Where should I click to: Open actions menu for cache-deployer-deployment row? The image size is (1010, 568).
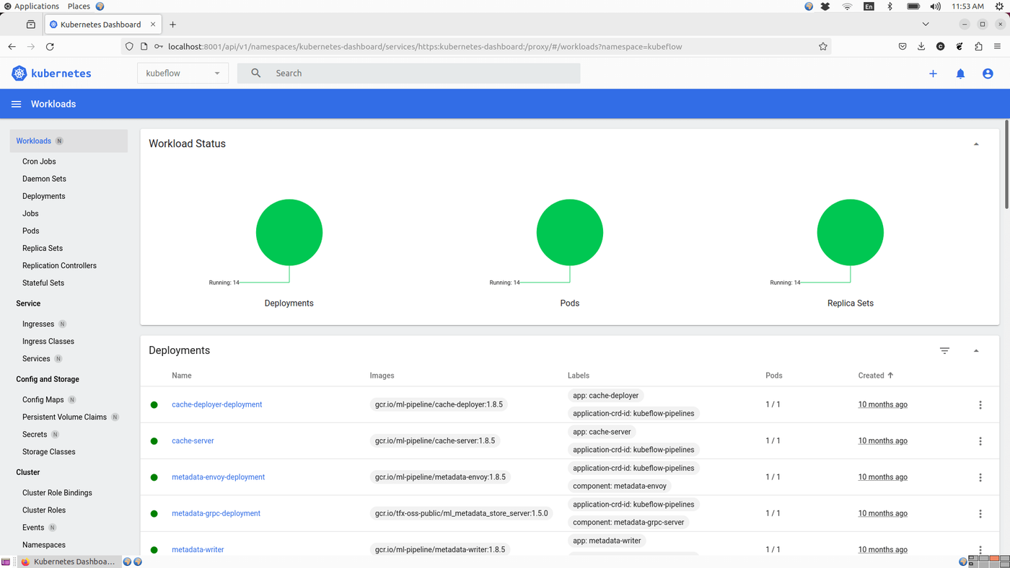(980, 405)
